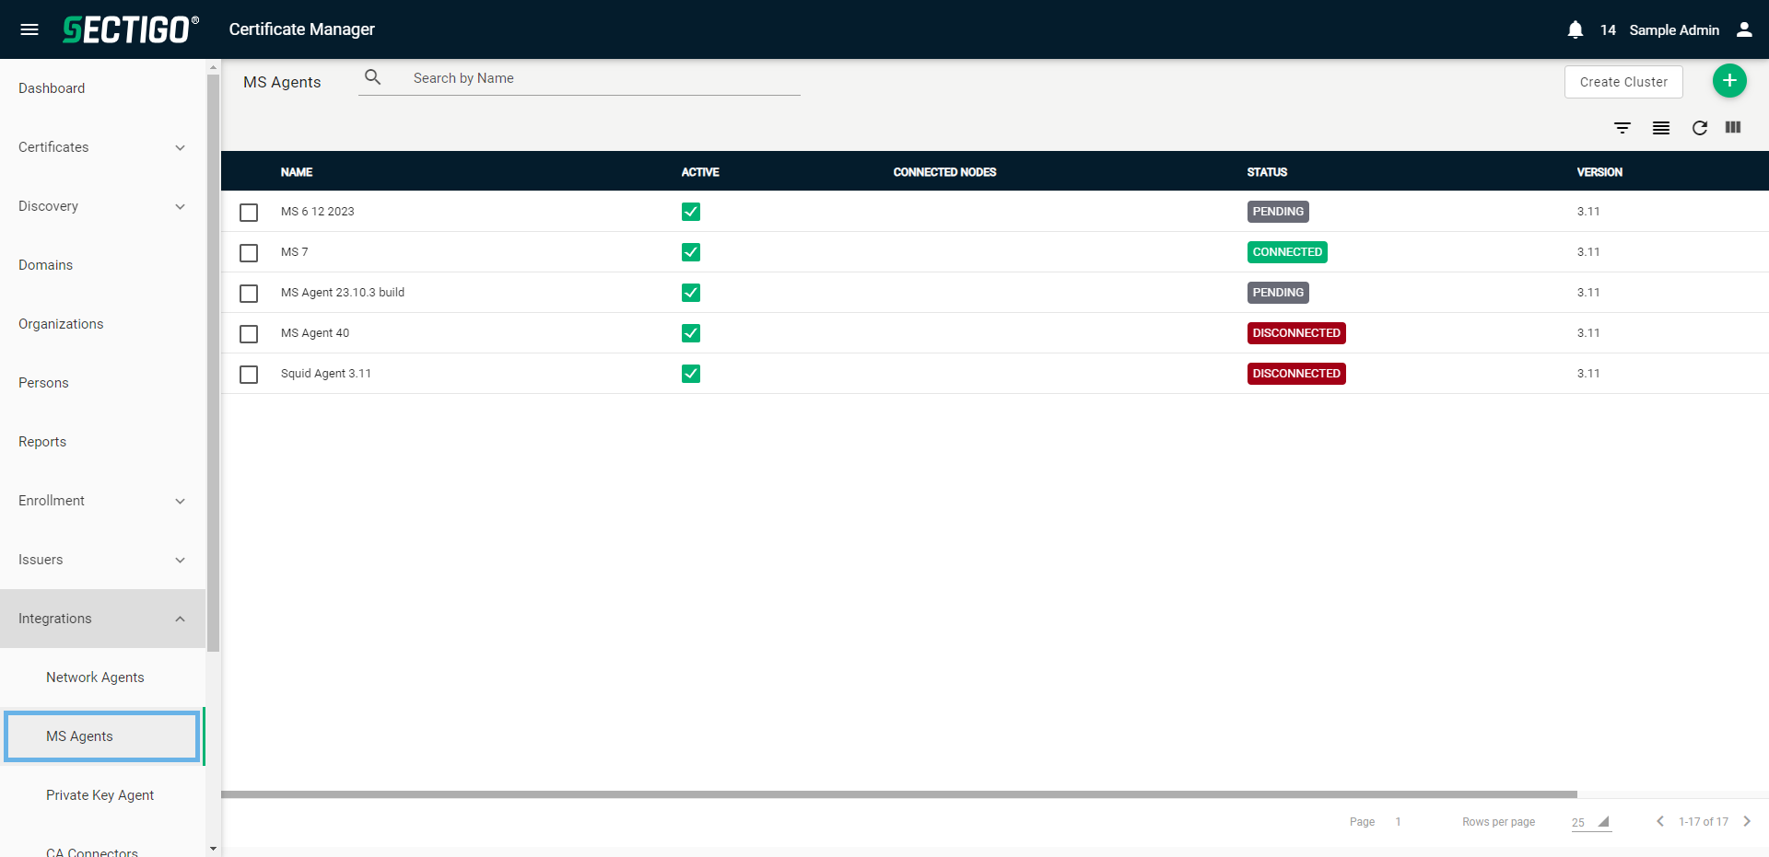The width and height of the screenshot is (1769, 857).
Task: Open the group-by rows icon
Action: [1661, 128]
